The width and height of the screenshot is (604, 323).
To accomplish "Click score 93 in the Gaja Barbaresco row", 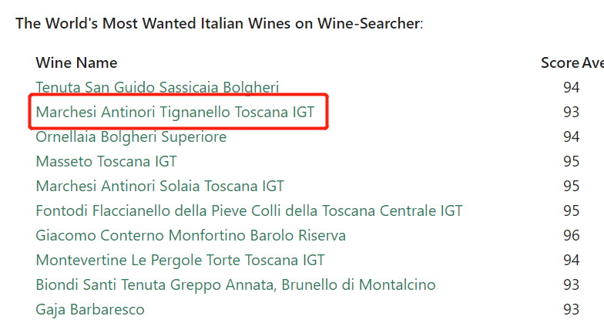I will [572, 310].
